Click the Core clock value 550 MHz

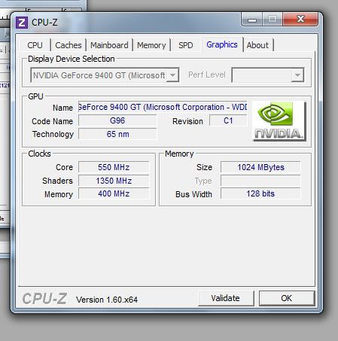coord(114,167)
